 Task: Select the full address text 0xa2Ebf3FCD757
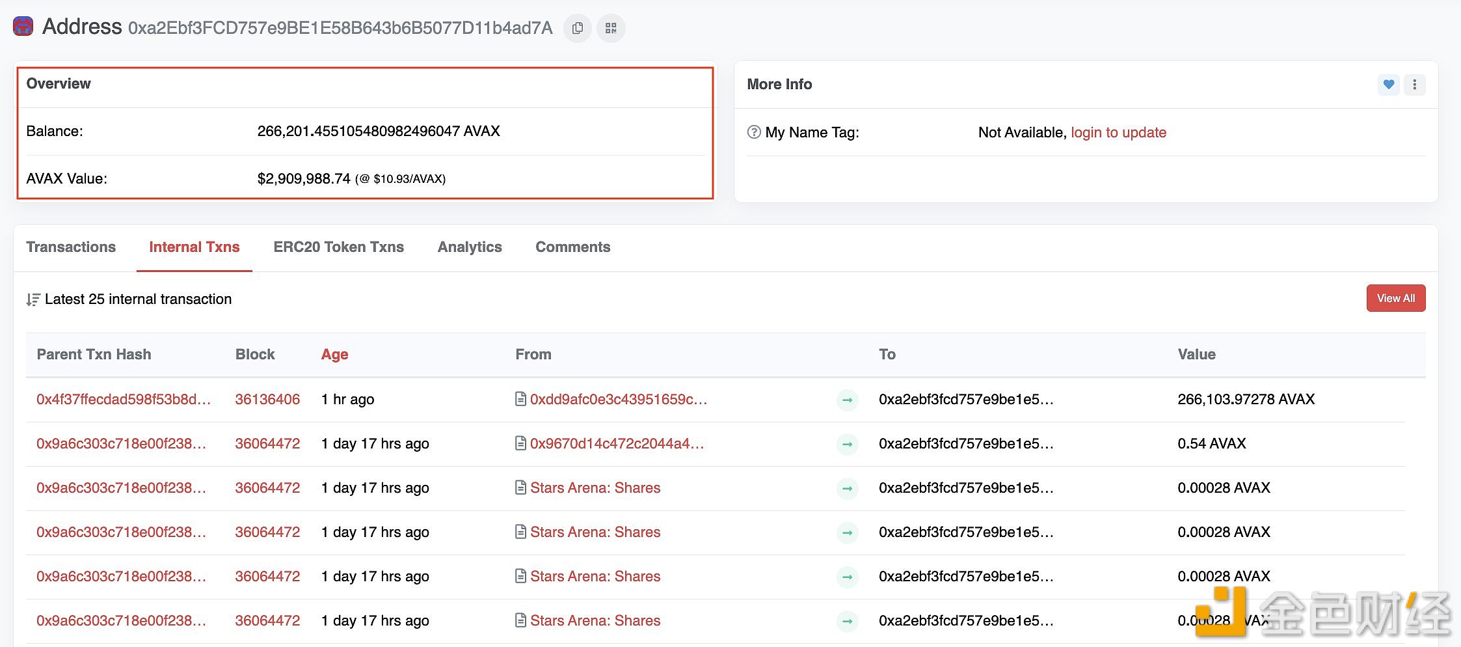(340, 28)
